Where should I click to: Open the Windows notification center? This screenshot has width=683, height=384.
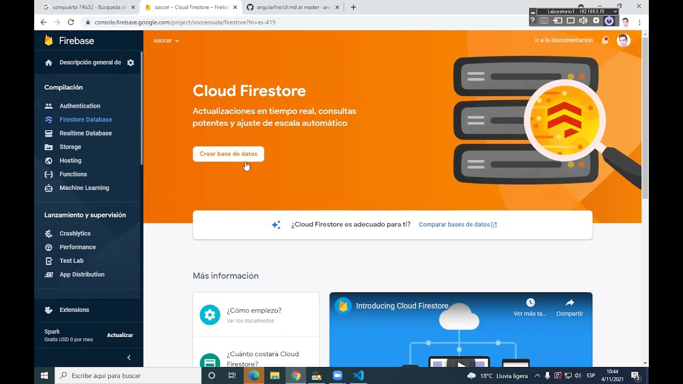(x=636, y=376)
